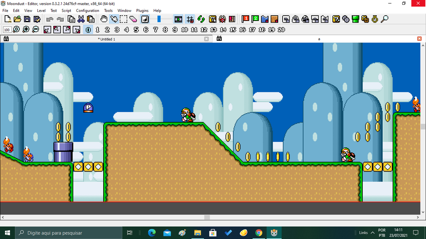Open the Level menu
Viewport: 426px width, 239px height.
point(41,11)
